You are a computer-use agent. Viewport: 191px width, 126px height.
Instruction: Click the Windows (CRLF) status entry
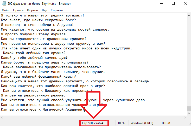tap(142, 123)
